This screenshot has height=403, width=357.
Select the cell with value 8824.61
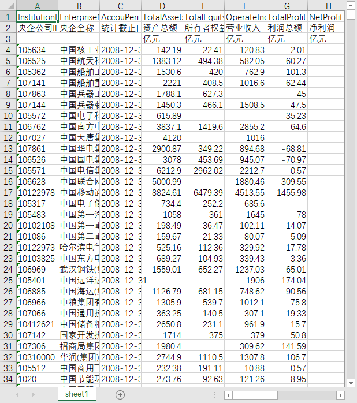(x=162, y=192)
